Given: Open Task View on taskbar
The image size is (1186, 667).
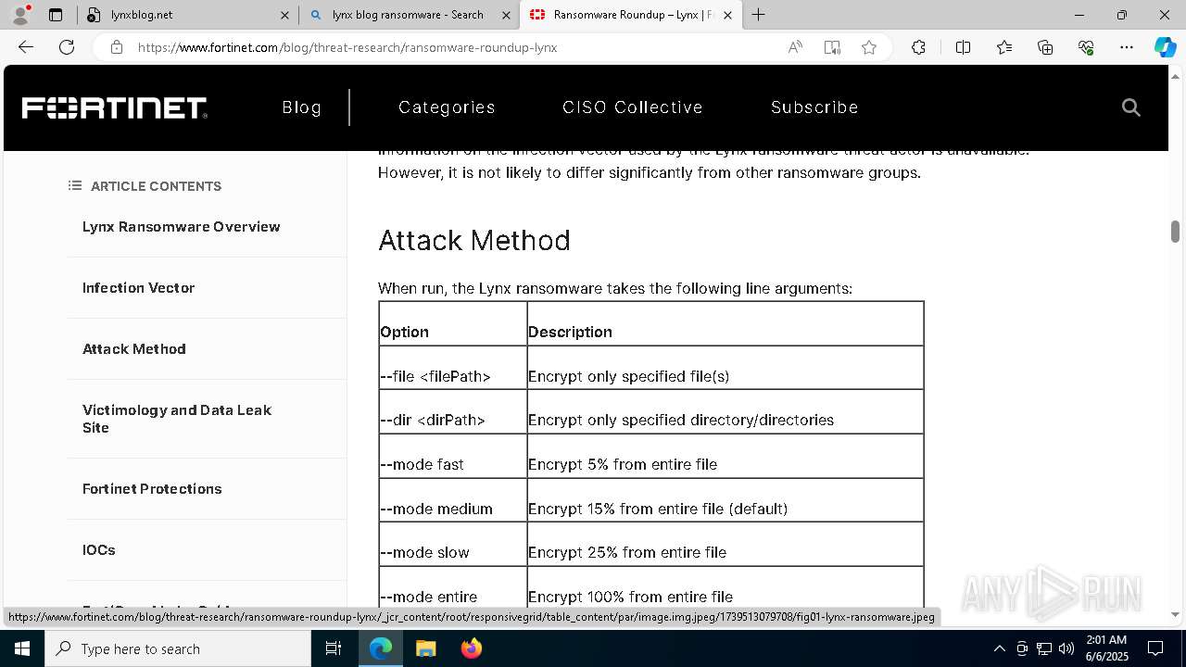Looking at the screenshot, I should tap(334, 648).
